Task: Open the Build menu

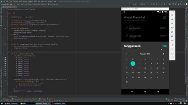Action: tap(35, 1)
